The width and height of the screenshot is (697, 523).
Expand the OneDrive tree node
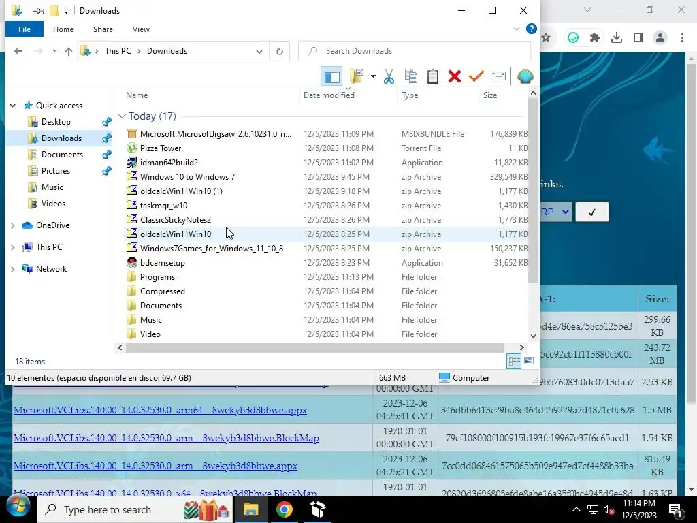pos(13,225)
